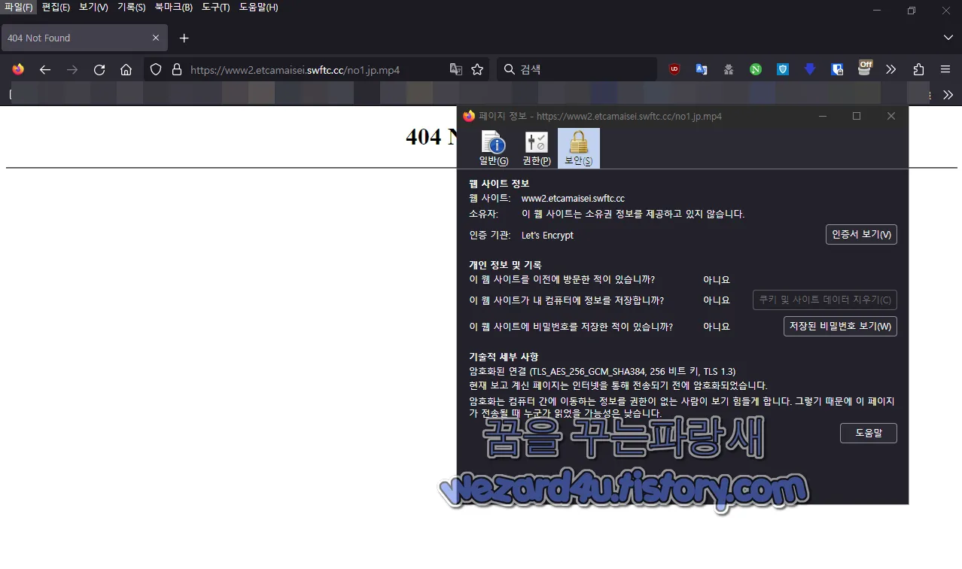This screenshot has height=569, width=962.
Task: Click 쿠키 및 사이트 데이터 지우기(C) button
Action: tap(825, 300)
